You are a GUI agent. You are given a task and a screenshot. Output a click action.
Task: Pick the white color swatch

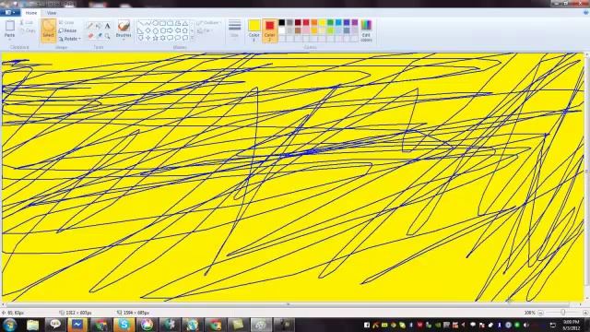click(281, 30)
